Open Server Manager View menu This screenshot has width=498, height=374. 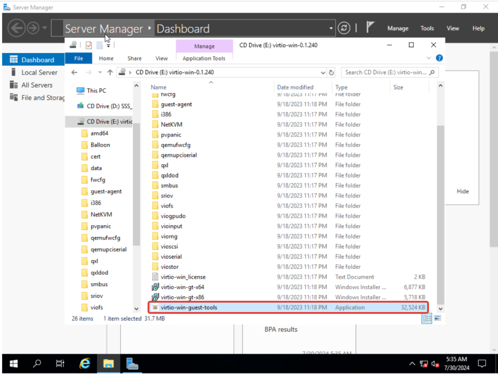click(x=453, y=28)
